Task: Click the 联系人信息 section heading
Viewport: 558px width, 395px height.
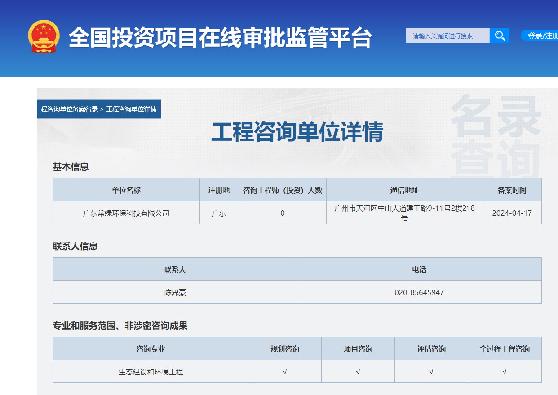Action: point(75,246)
